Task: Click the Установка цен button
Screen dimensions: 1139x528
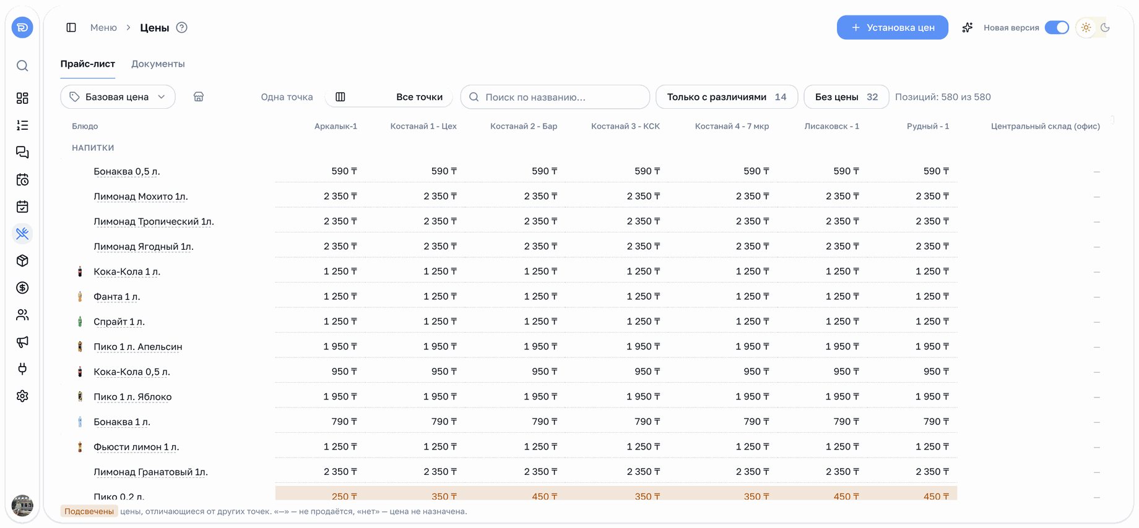Action: pyautogui.click(x=892, y=28)
